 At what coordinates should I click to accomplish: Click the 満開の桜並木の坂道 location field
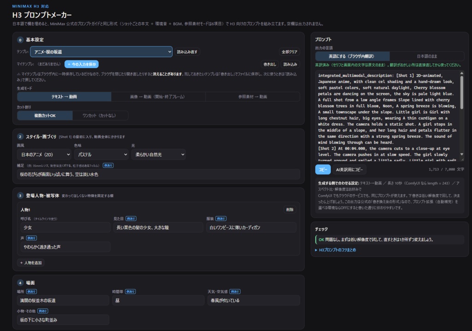63,300
